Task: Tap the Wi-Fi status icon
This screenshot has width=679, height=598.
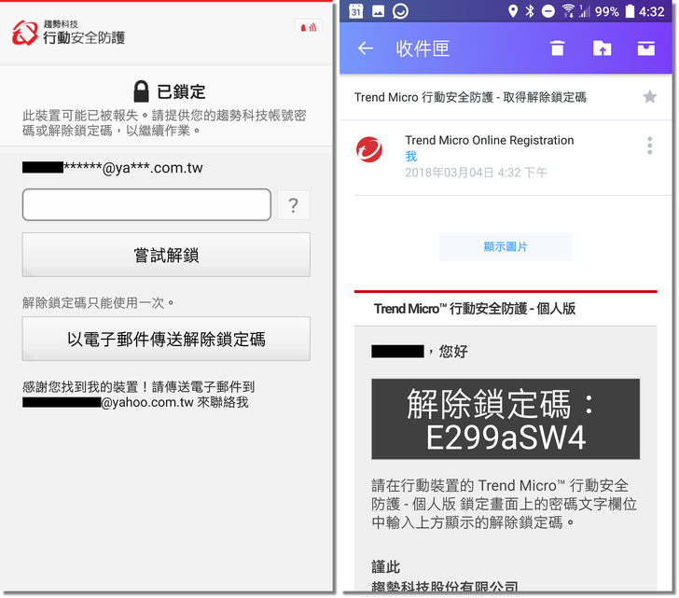Action: pyautogui.click(x=568, y=11)
